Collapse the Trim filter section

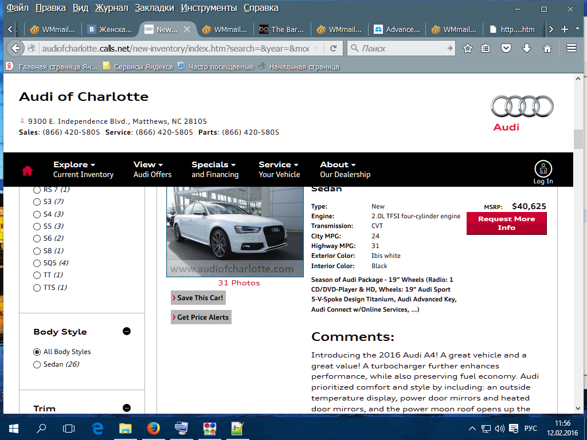tap(127, 408)
